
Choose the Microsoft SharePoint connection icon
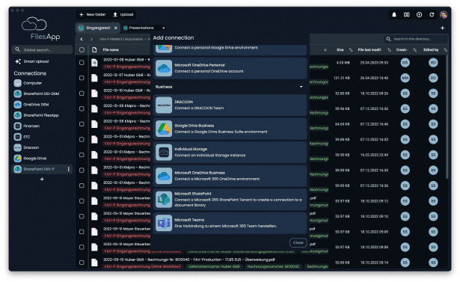[x=164, y=200]
